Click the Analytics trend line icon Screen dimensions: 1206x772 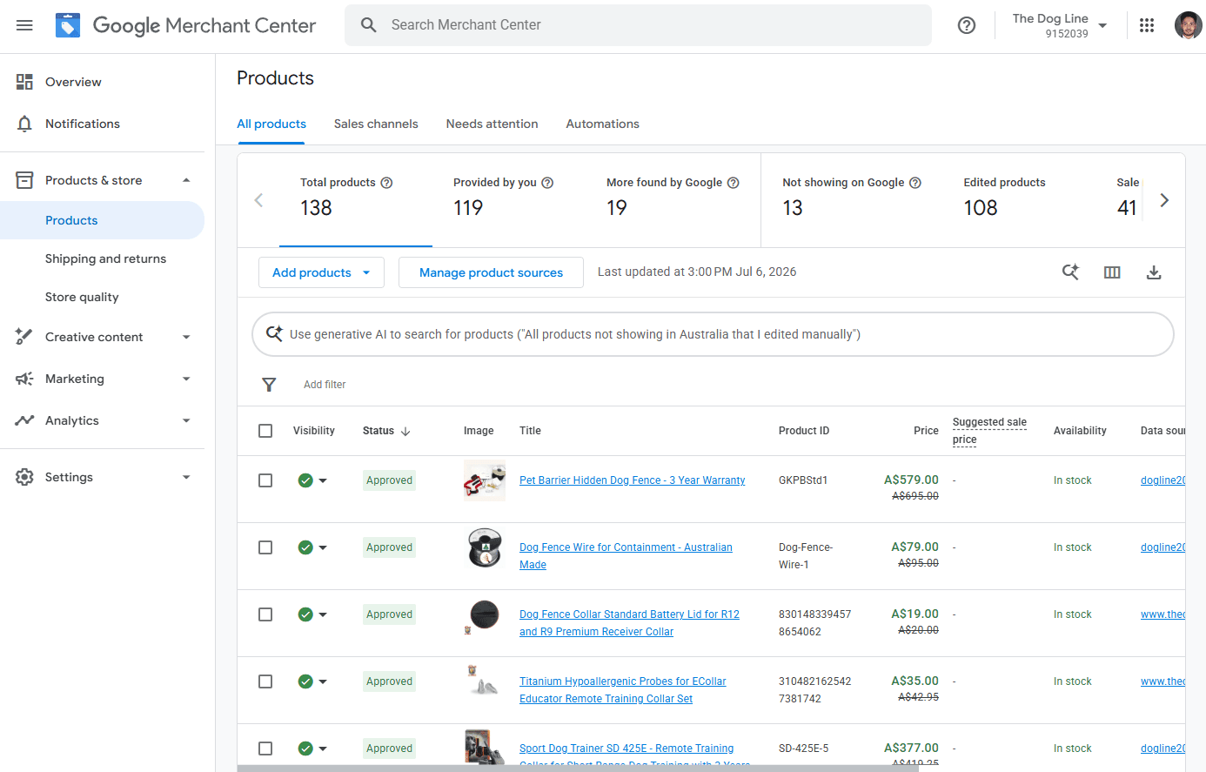point(24,420)
